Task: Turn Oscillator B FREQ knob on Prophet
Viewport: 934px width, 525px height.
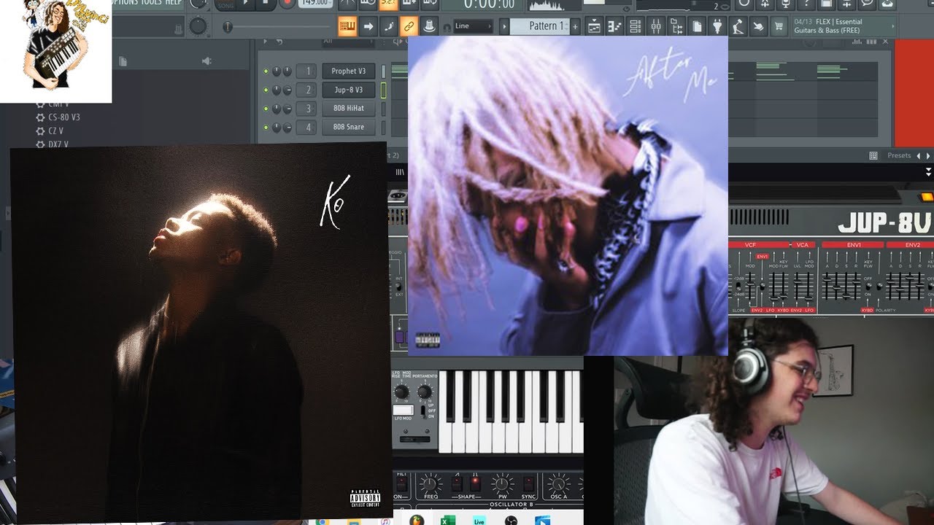Action: coord(430,483)
